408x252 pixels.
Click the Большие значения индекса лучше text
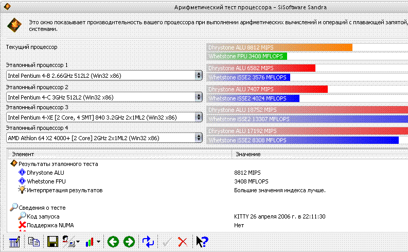280,190
